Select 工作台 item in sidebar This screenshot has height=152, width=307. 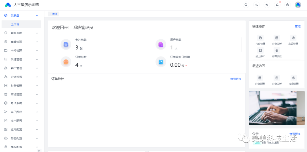(x=15, y=24)
